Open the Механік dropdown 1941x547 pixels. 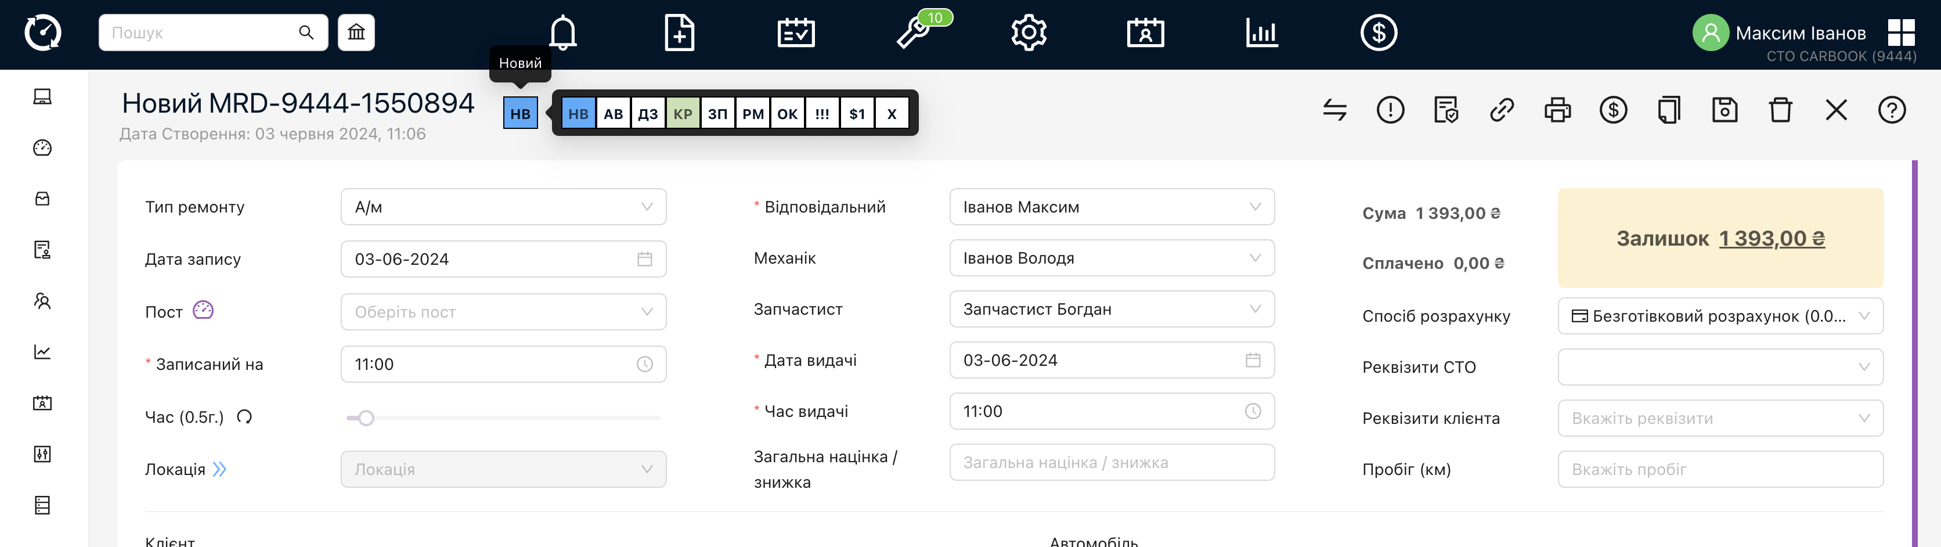1112,258
